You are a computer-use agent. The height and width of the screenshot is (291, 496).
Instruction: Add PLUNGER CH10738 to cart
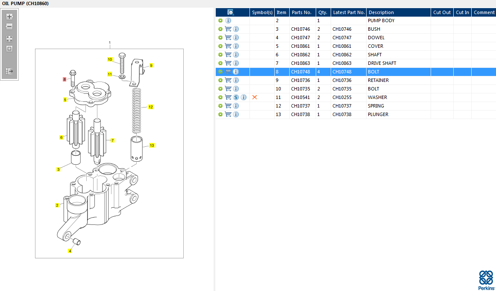[228, 114]
